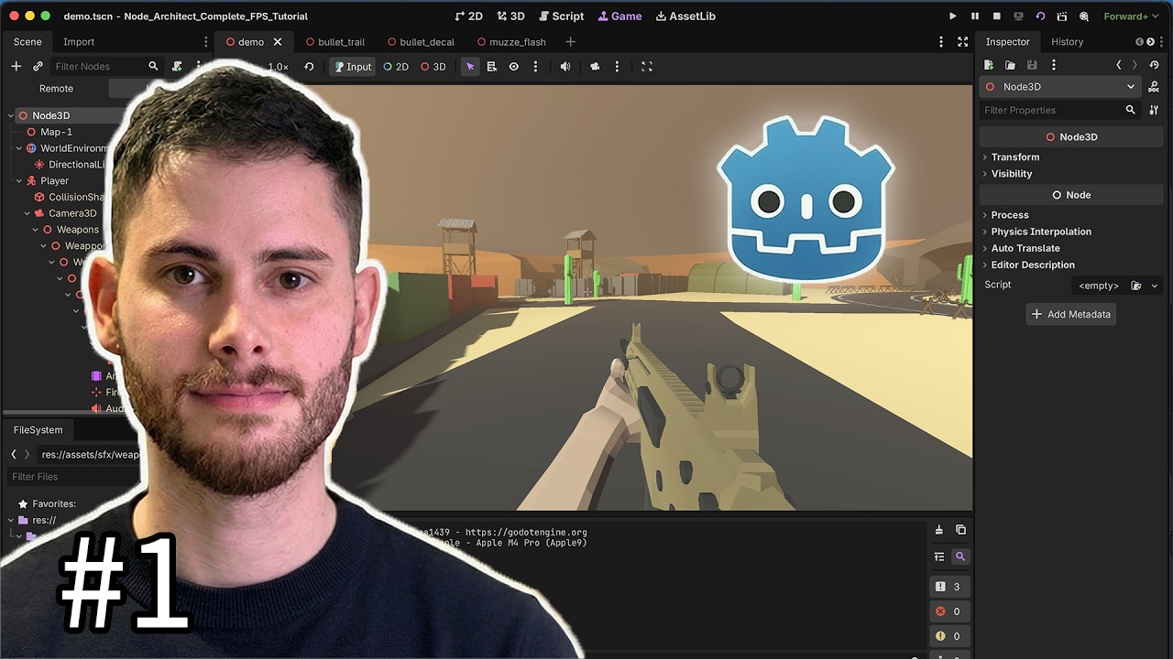Run a specific scene clapperboard icon
1173x659 pixels.
click(1062, 16)
